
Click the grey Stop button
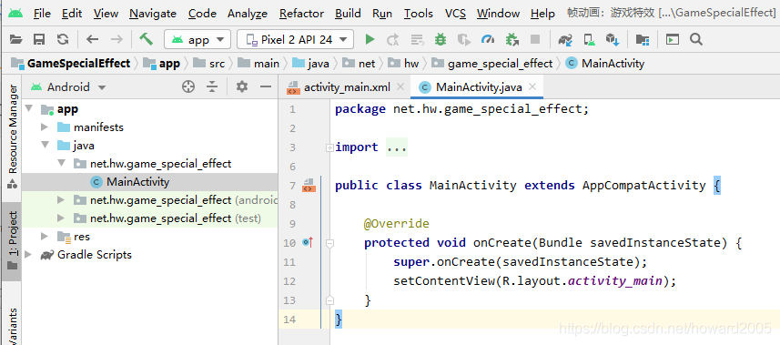tap(535, 39)
